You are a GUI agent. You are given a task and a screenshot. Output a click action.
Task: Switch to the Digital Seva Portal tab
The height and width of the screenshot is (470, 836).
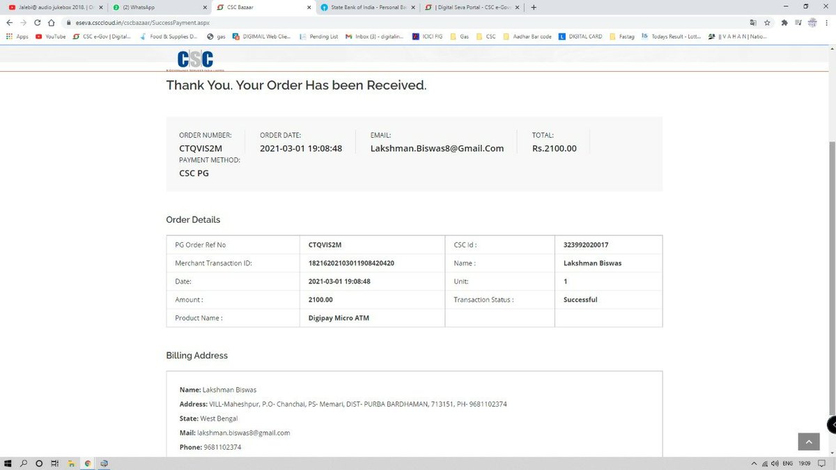472,7
